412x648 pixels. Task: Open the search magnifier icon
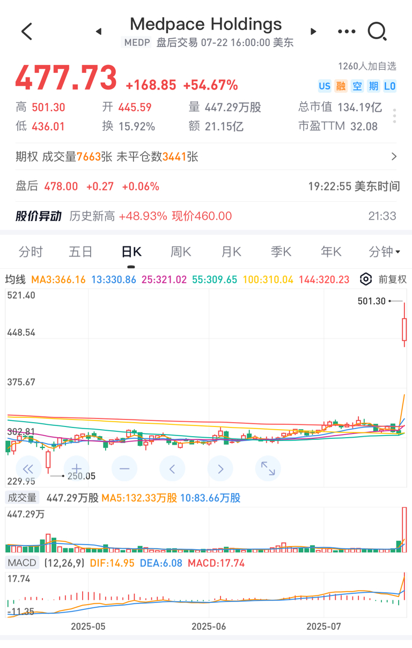[x=377, y=32]
